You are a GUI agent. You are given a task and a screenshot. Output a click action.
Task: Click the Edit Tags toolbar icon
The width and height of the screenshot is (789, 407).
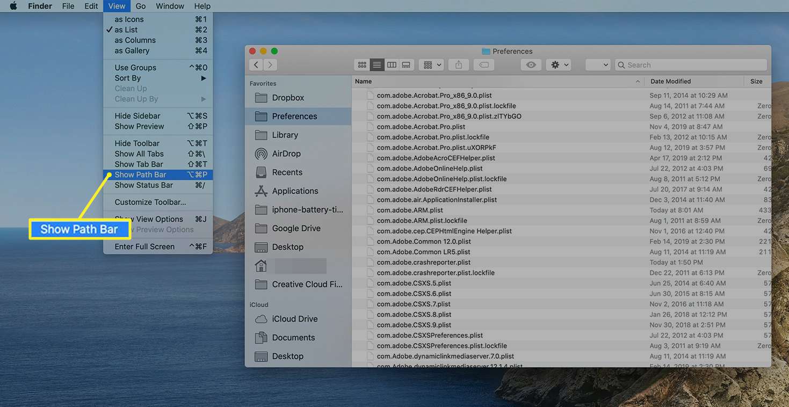click(483, 65)
